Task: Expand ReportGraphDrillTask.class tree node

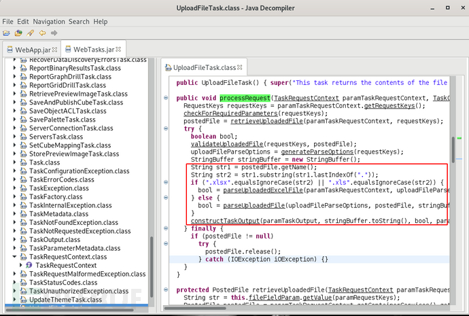Action: coord(14,77)
